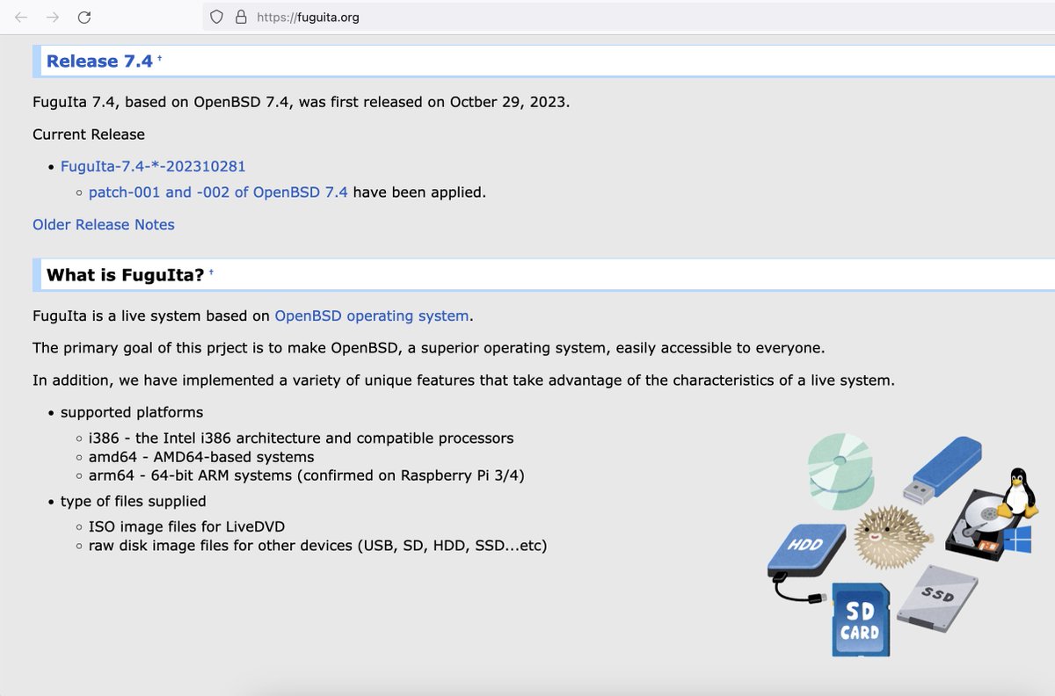Follow the OpenBSD operating system link

pyautogui.click(x=373, y=315)
